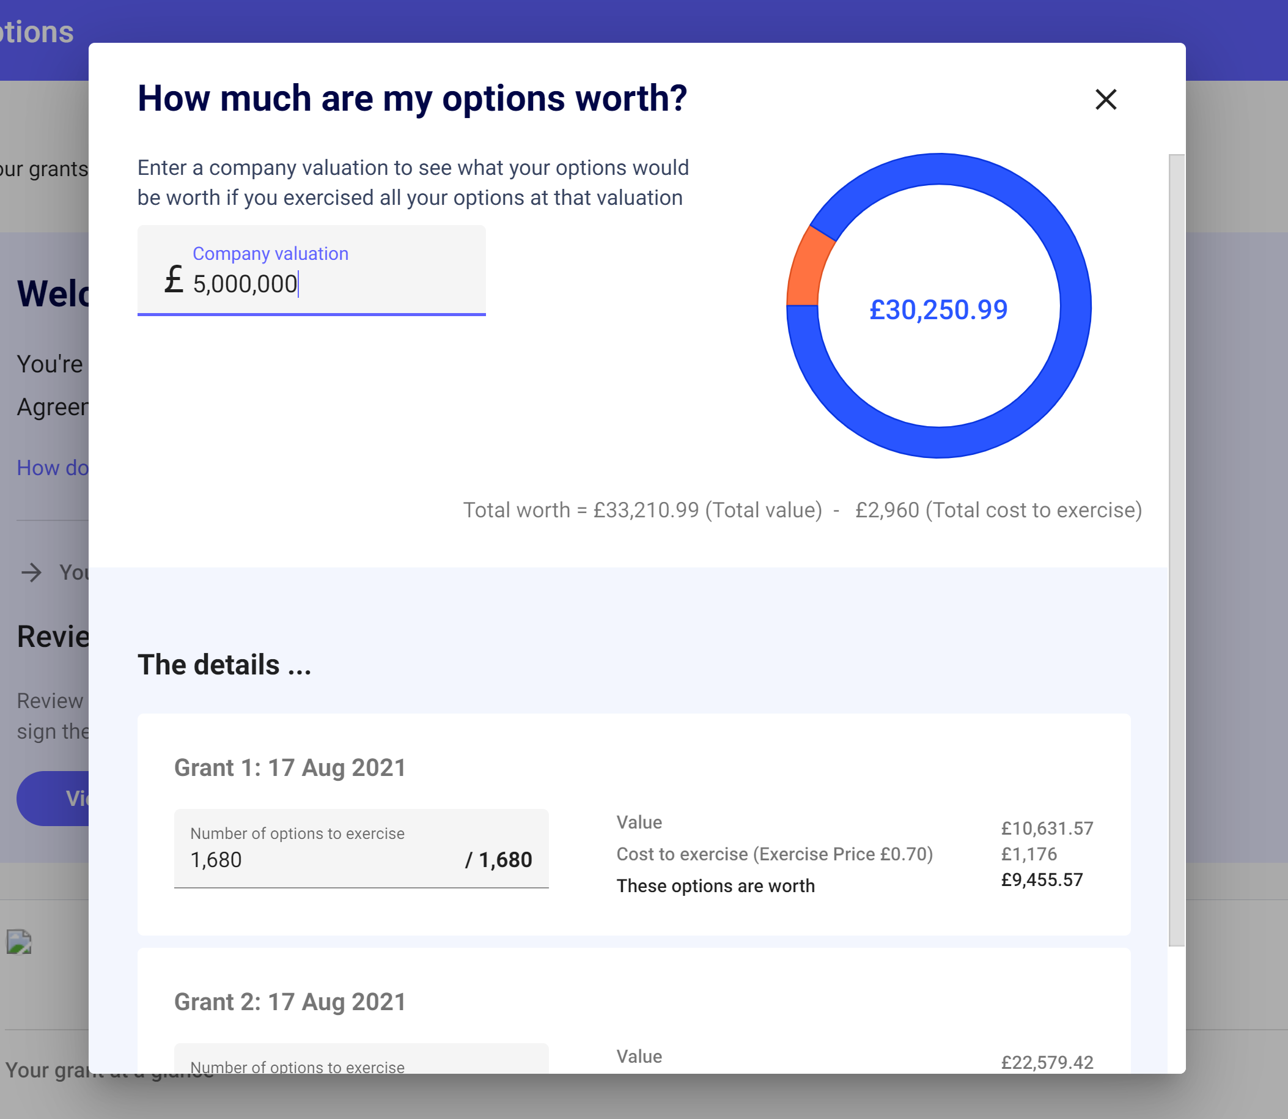1288x1119 pixels.
Task: Click the Total worth summary line
Action: 801,510
